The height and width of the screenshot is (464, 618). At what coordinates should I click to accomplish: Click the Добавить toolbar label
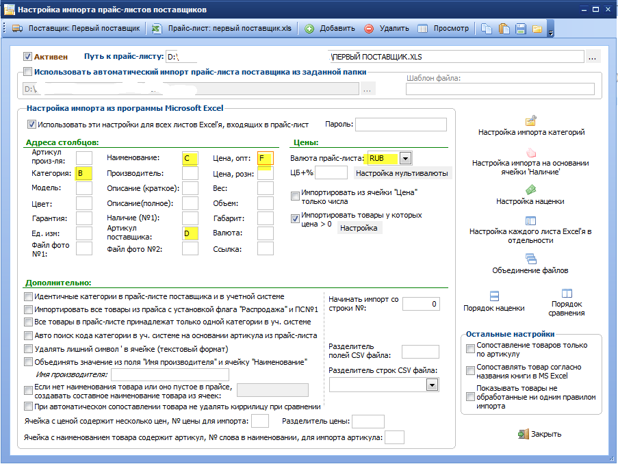click(337, 28)
